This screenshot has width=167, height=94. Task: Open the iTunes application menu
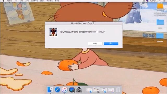coord(9,1)
